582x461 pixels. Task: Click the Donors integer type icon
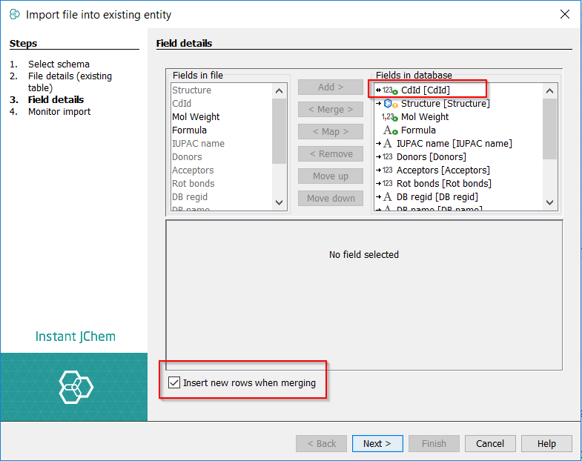tap(387, 157)
